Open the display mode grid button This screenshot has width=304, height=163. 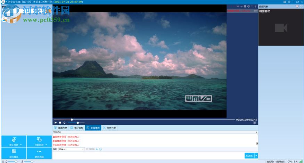(x=14, y=153)
